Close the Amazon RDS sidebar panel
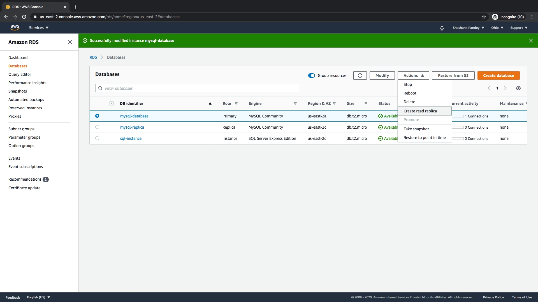This screenshot has height=302, width=538. tap(70, 42)
